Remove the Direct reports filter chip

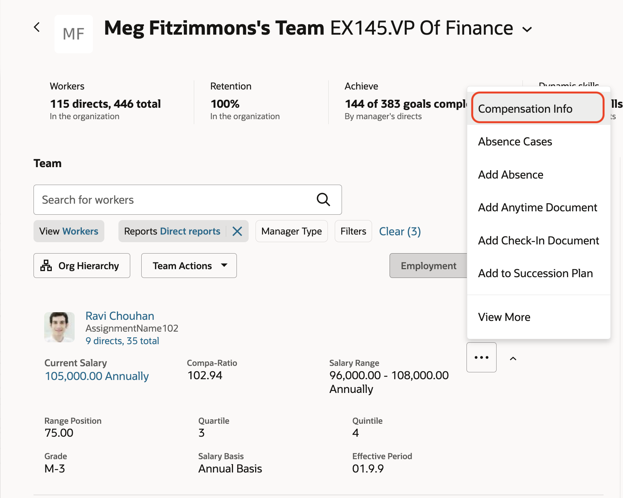[x=237, y=231]
